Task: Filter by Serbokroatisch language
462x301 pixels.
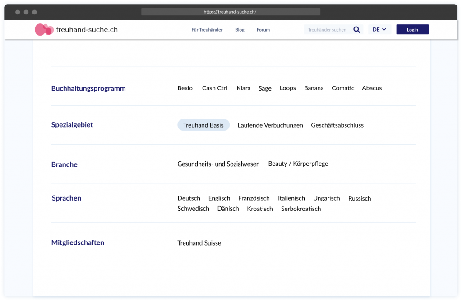Action: click(x=301, y=209)
